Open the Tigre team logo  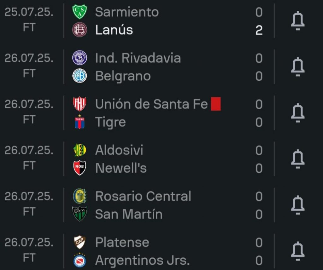pos(79,122)
